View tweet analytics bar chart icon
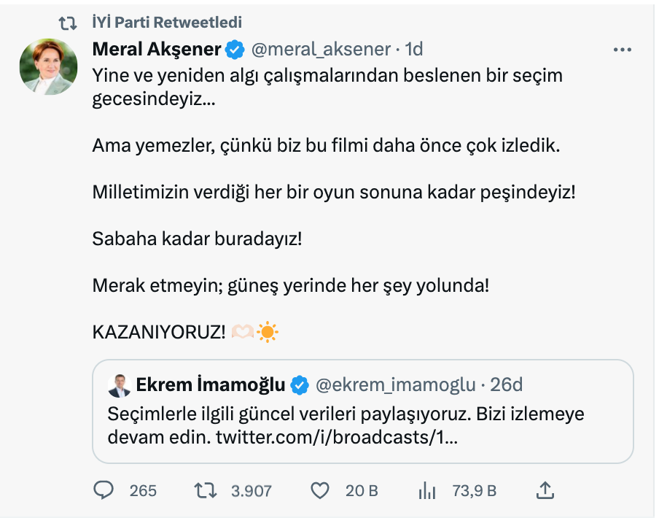The height and width of the screenshot is (518, 659). pyautogui.click(x=427, y=491)
